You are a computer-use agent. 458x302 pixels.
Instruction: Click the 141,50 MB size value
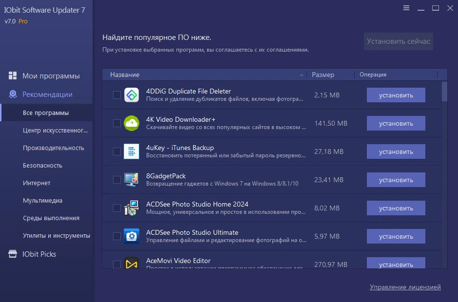[x=331, y=123]
